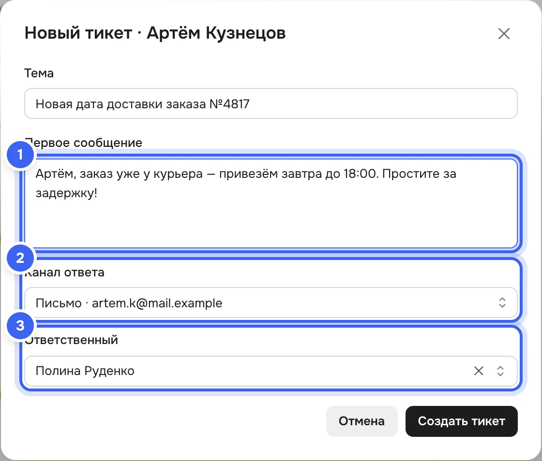542x461 pixels.
Task: Click the Тема label
Action: (39, 73)
